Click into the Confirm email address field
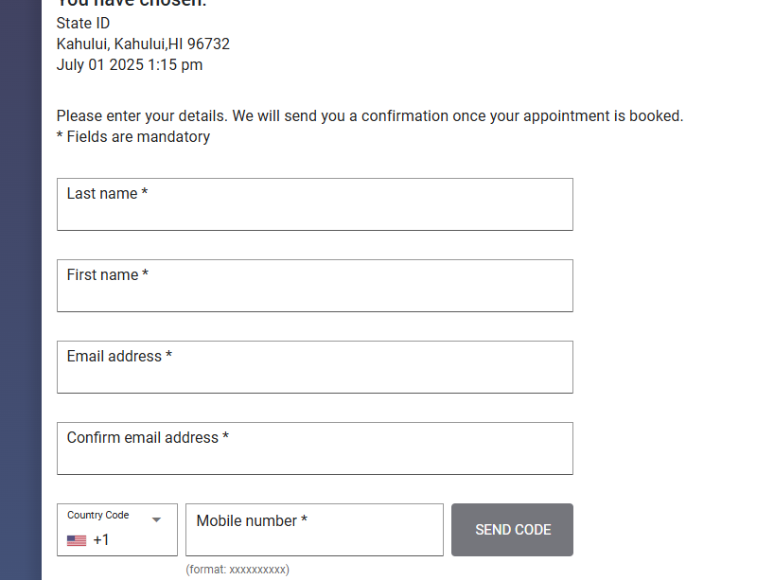This screenshot has width=774, height=580. 315,448
